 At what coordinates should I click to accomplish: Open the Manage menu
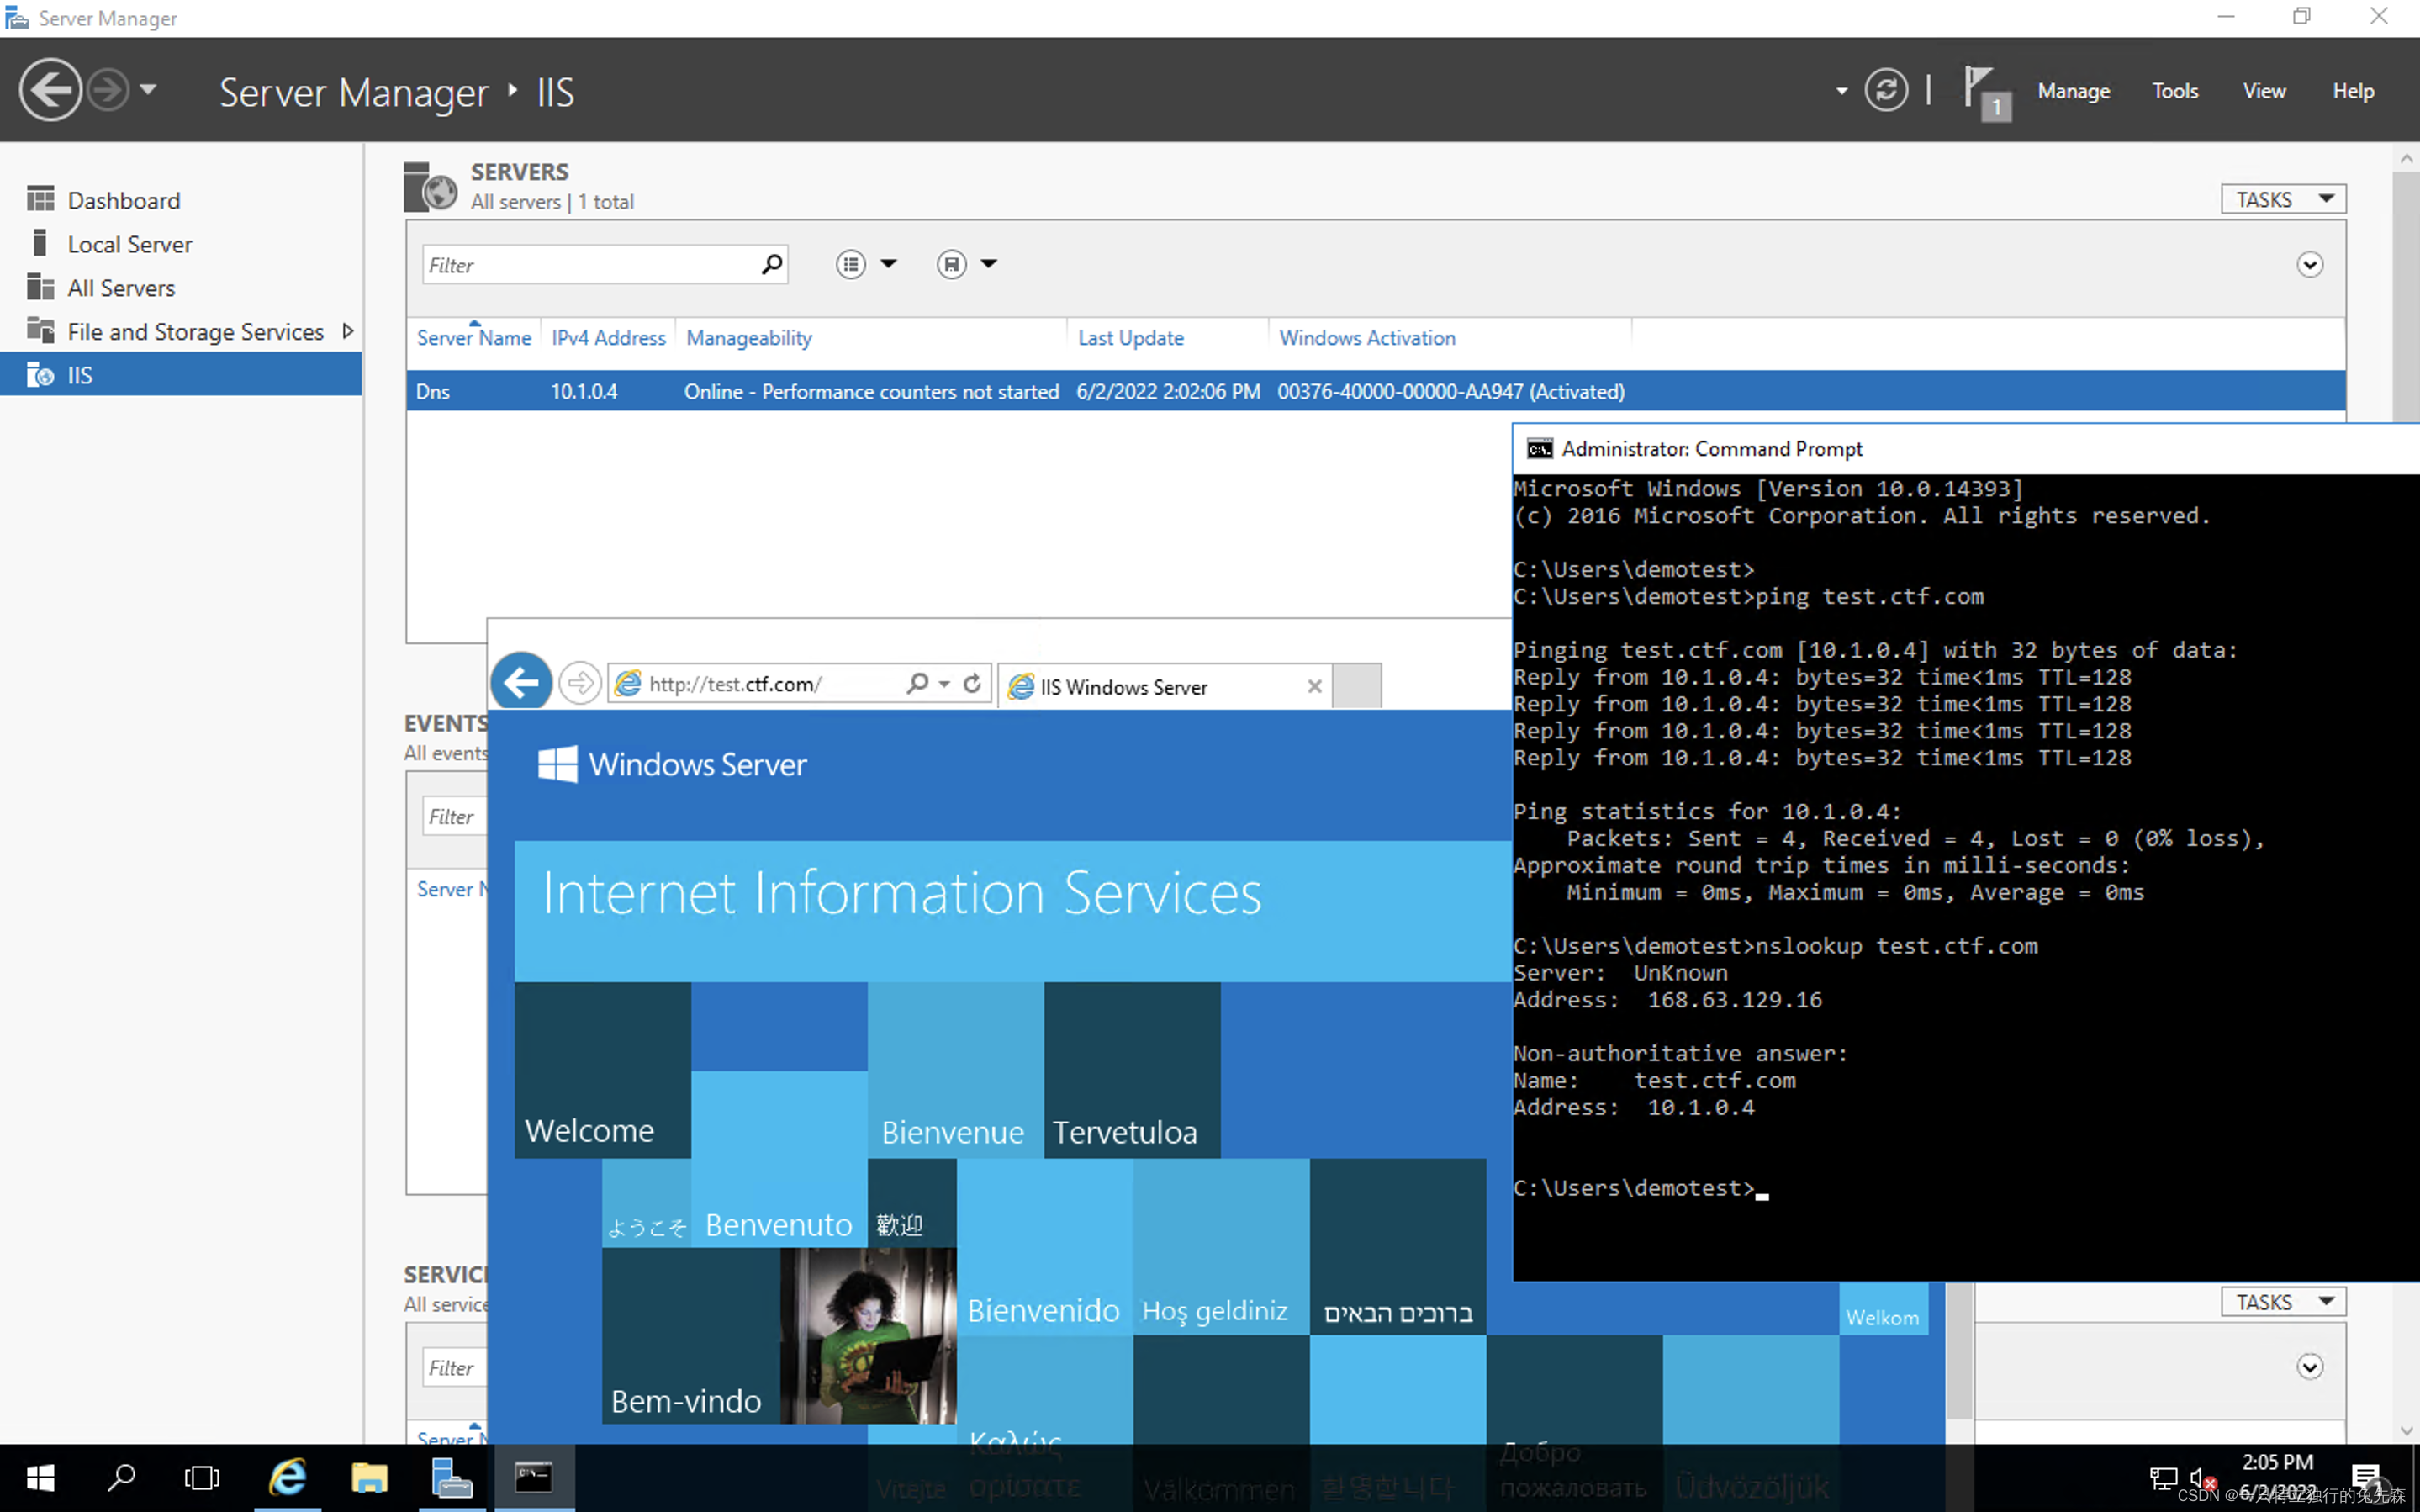[2073, 91]
